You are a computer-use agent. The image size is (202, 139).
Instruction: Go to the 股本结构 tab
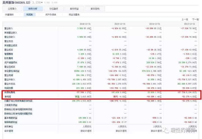point(95,9)
